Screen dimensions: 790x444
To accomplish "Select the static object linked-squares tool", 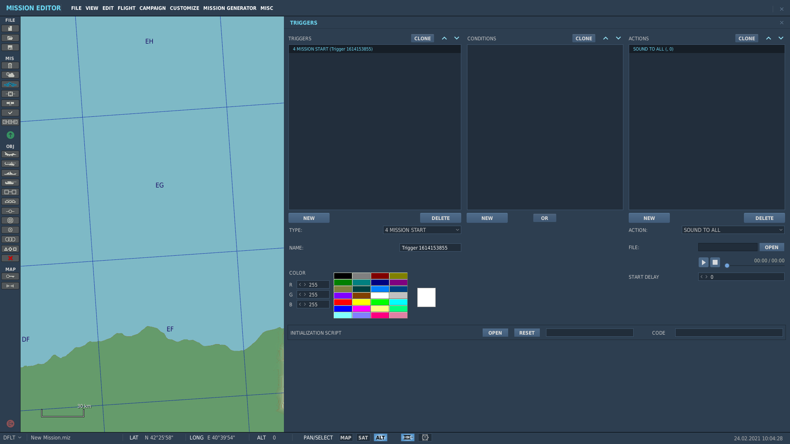I will (x=10, y=192).
